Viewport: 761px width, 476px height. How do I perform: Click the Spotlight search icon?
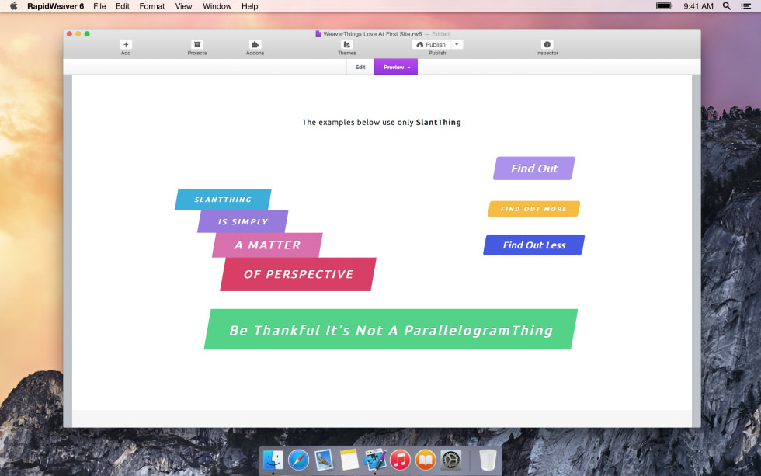pyautogui.click(x=727, y=5)
